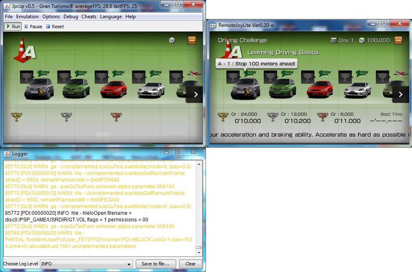Open the Options menu
Image resolution: width=412 pixels, height=272 pixels.
click(x=51, y=17)
